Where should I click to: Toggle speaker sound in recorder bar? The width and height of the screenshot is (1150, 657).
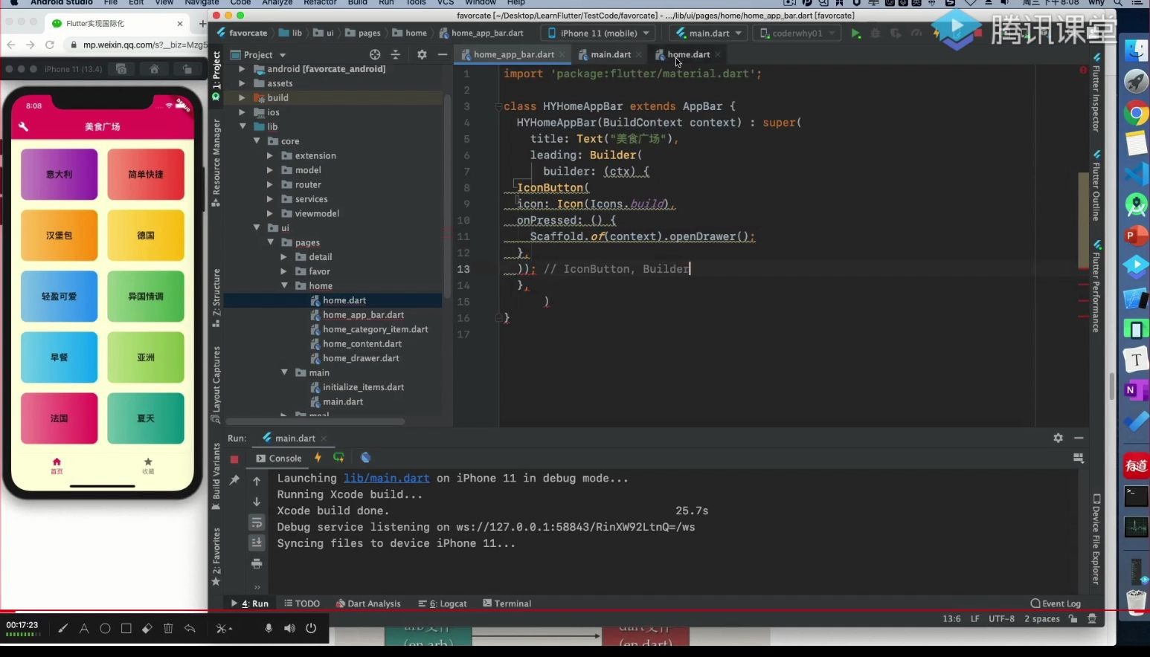tap(289, 629)
